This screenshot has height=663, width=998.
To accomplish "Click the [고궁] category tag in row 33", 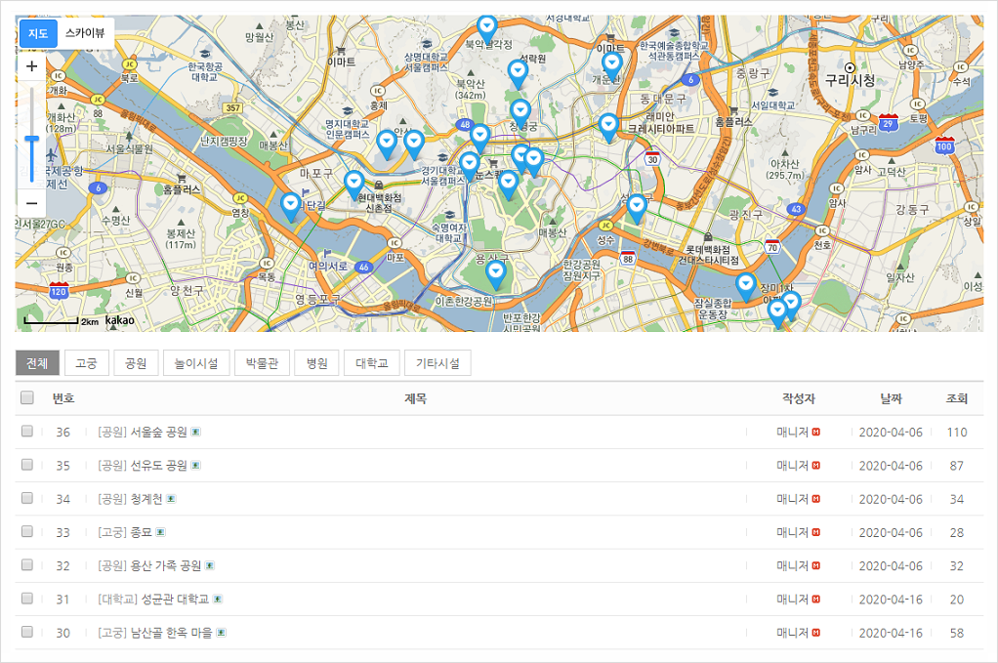I will coord(112,532).
